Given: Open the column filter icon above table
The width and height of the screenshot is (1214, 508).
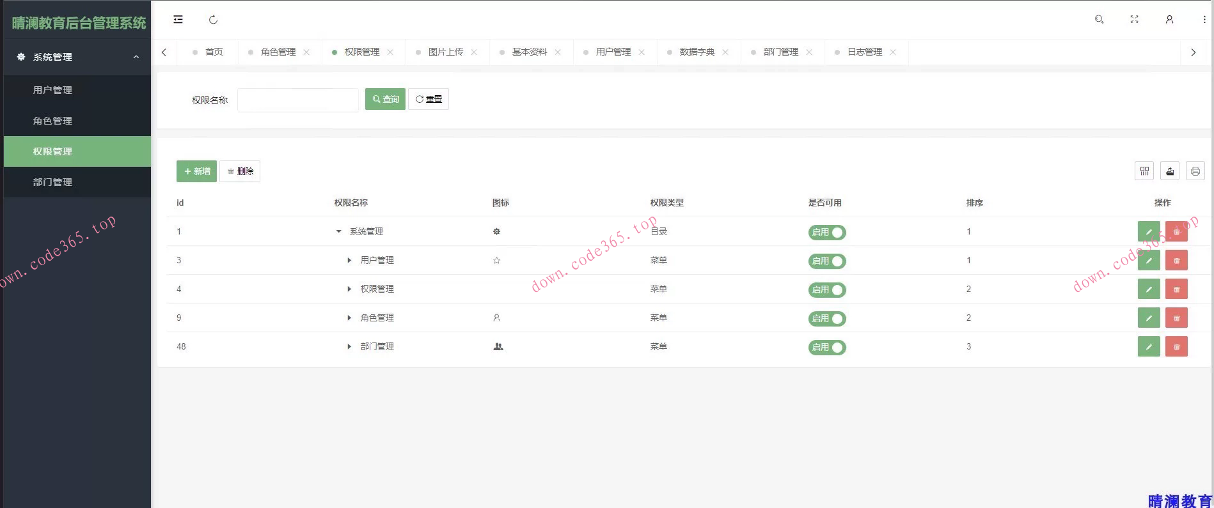Looking at the screenshot, I should tap(1144, 171).
